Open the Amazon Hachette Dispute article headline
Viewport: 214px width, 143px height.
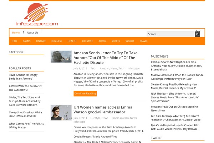coord(106,58)
